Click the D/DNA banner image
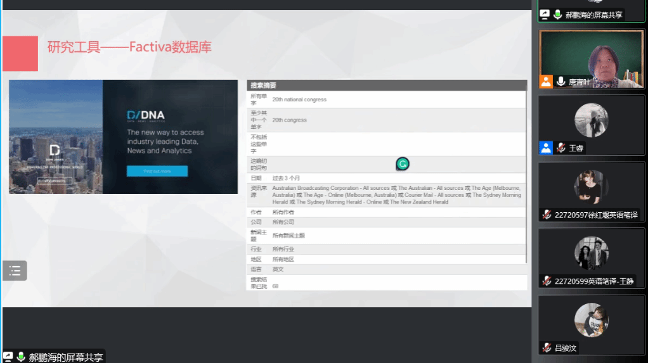 [123, 136]
